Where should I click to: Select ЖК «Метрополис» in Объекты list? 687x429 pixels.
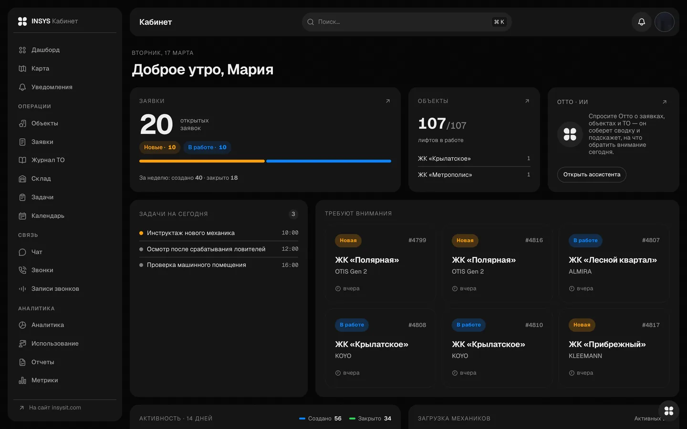click(x=474, y=175)
